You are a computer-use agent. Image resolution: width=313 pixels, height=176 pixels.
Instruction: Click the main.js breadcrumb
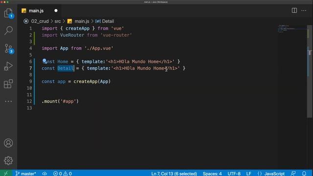tap(82, 21)
